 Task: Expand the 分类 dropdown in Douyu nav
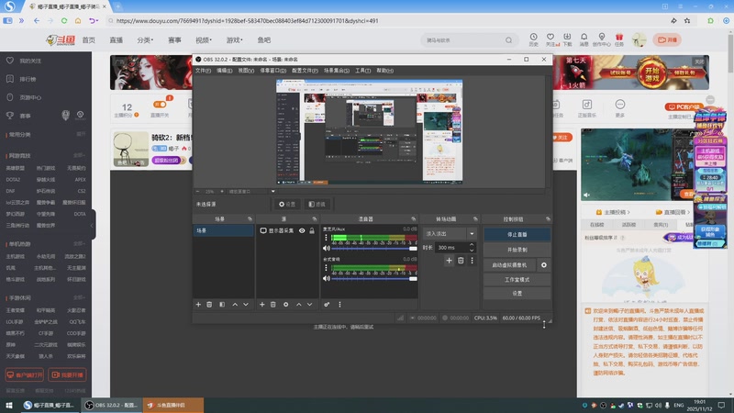[x=145, y=40]
